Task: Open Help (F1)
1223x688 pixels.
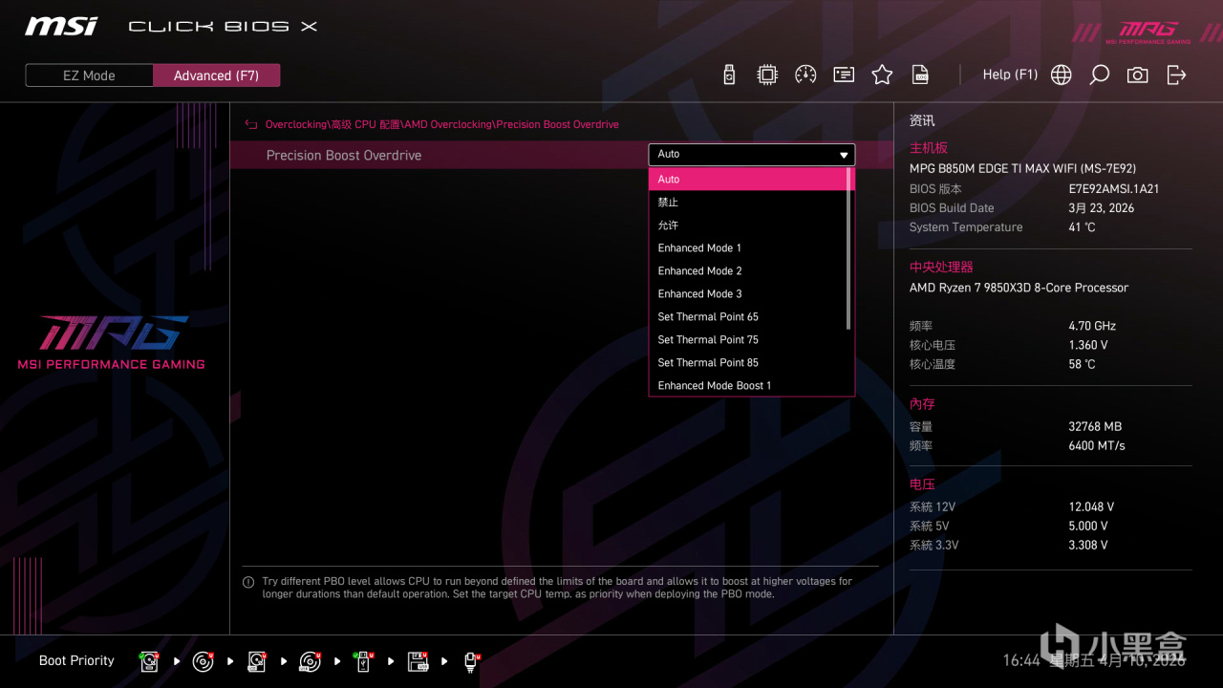Action: (1010, 75)
